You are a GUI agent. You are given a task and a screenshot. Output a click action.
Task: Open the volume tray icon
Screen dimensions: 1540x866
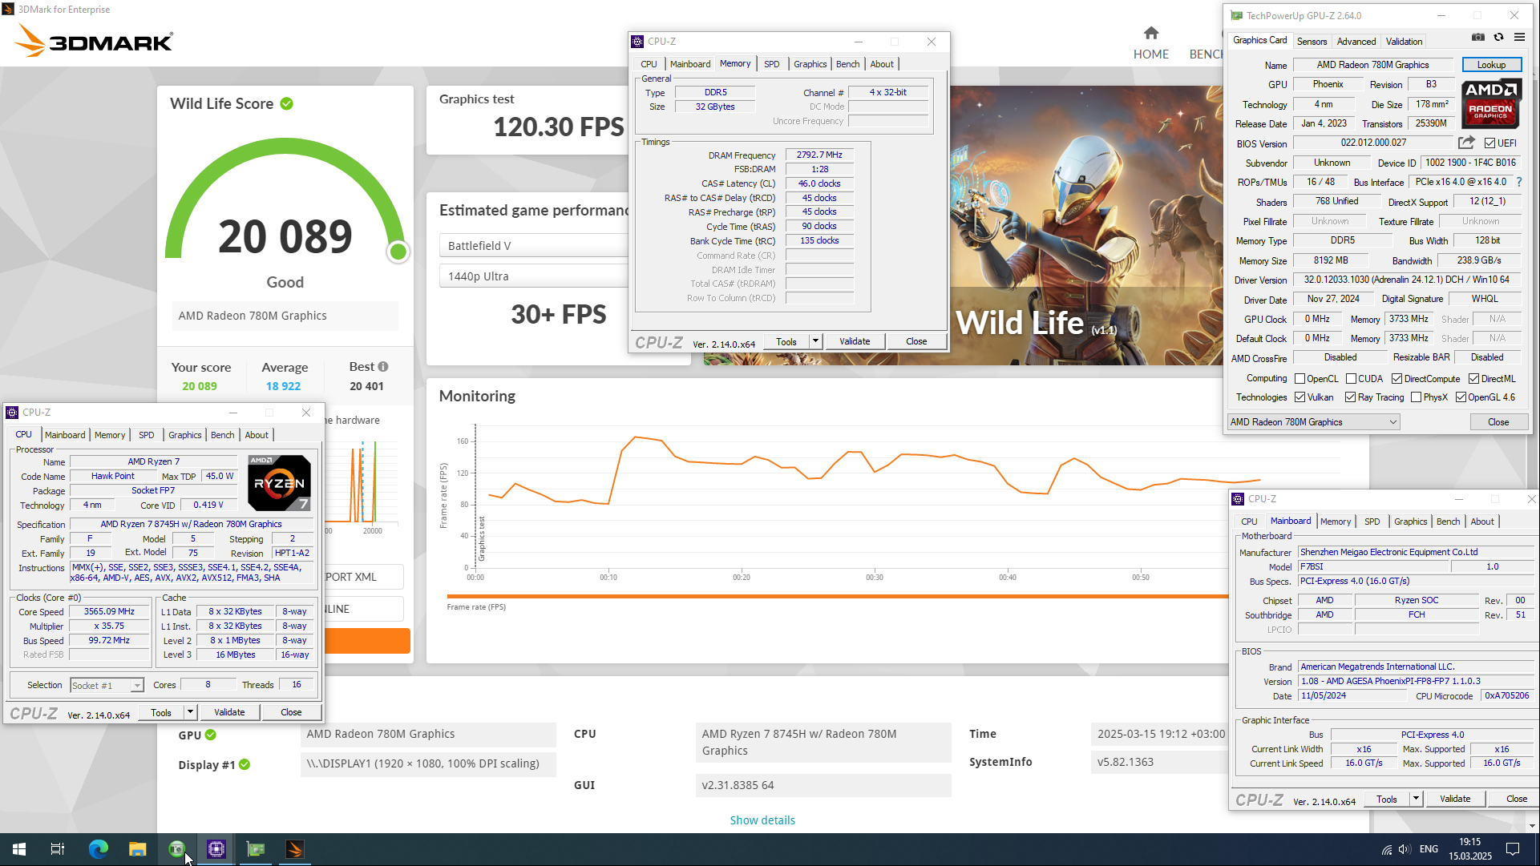(x=1405, y=849)
